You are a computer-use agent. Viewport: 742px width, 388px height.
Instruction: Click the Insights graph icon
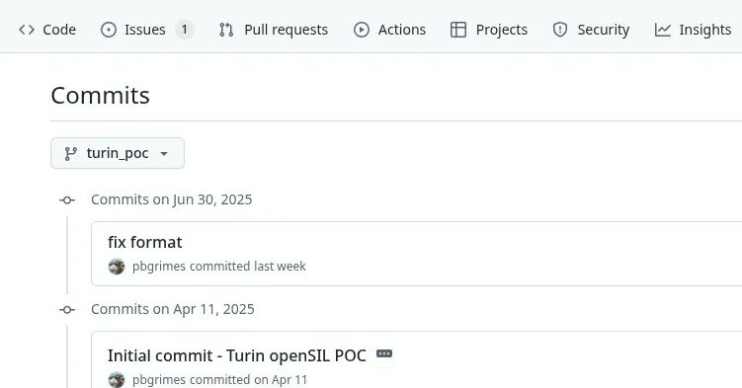click(663, 30)
